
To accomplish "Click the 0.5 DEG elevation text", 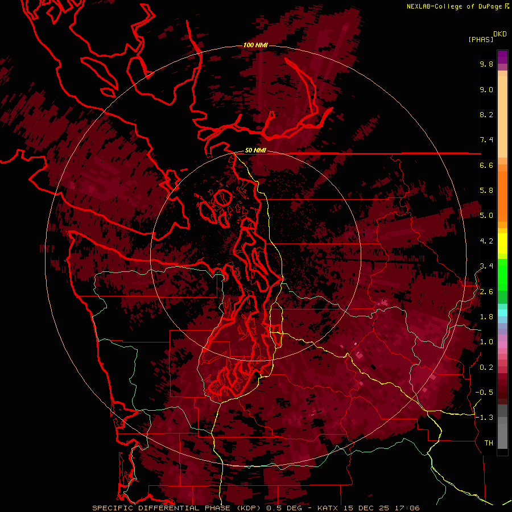I will coord(284,508).
